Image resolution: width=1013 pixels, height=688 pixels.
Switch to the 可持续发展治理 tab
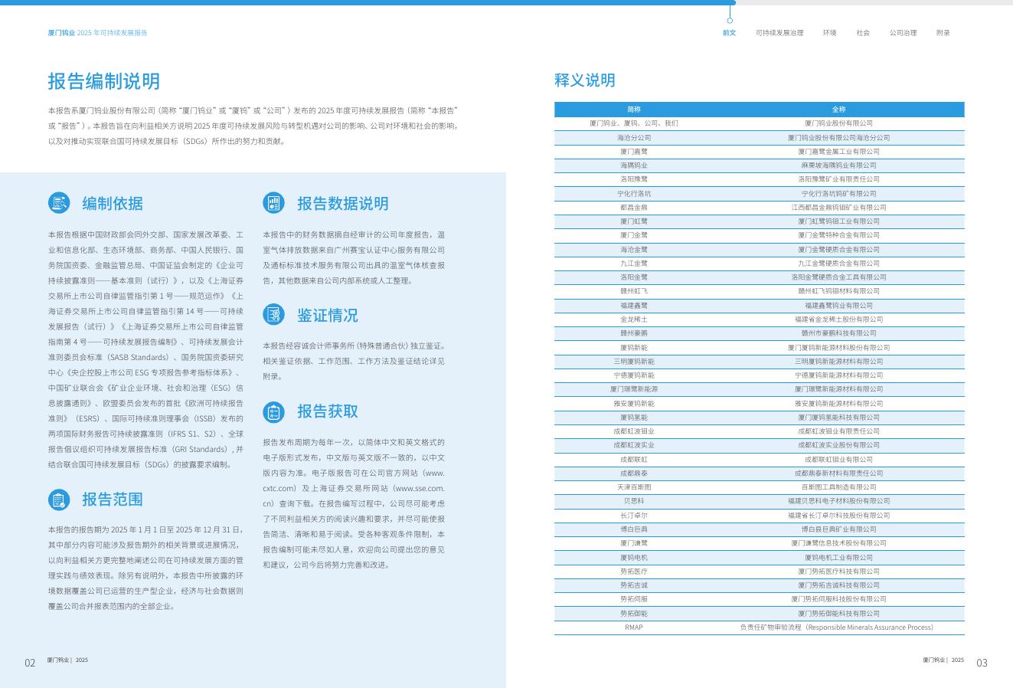pos(779,33)
